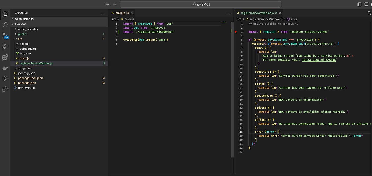Expand the node_modules folder
This screenshot has width=372, height=176.
pyautogui.click(x=28, y=29)
